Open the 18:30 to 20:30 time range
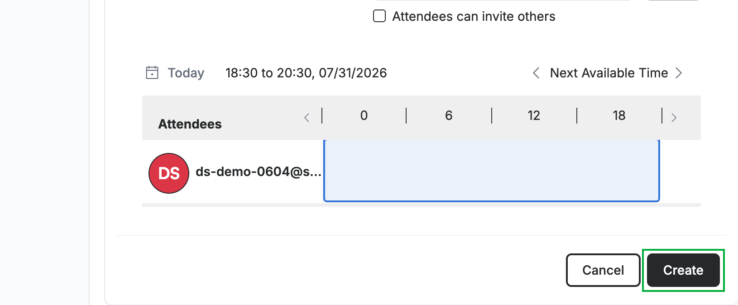 pos(306,73)
